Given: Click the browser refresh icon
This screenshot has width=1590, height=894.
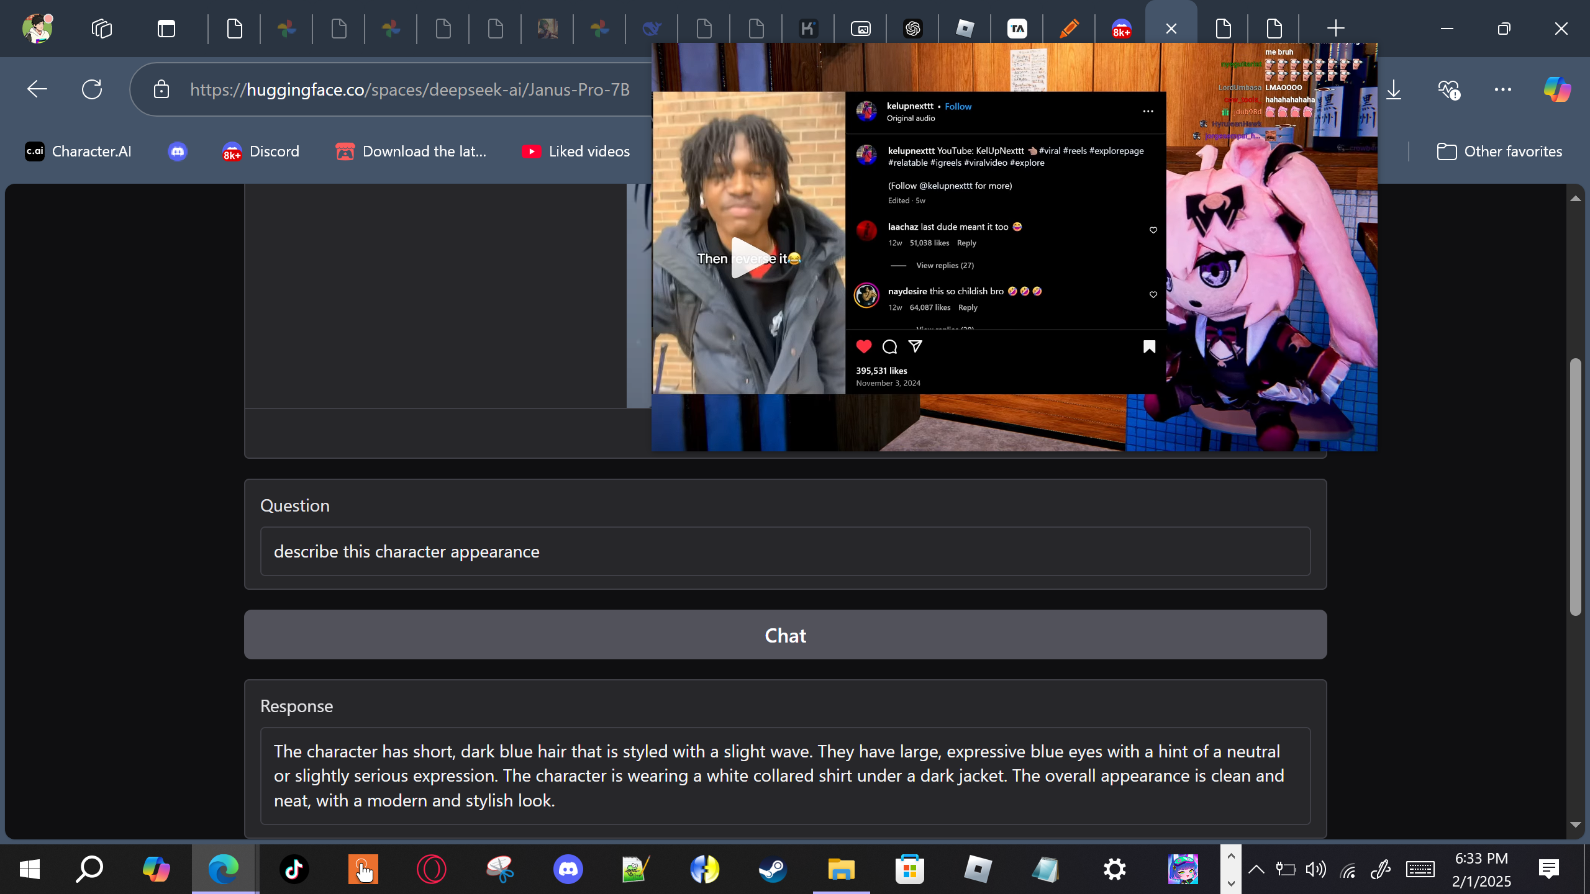Looking at the screenshot, I should pos(92,89).
